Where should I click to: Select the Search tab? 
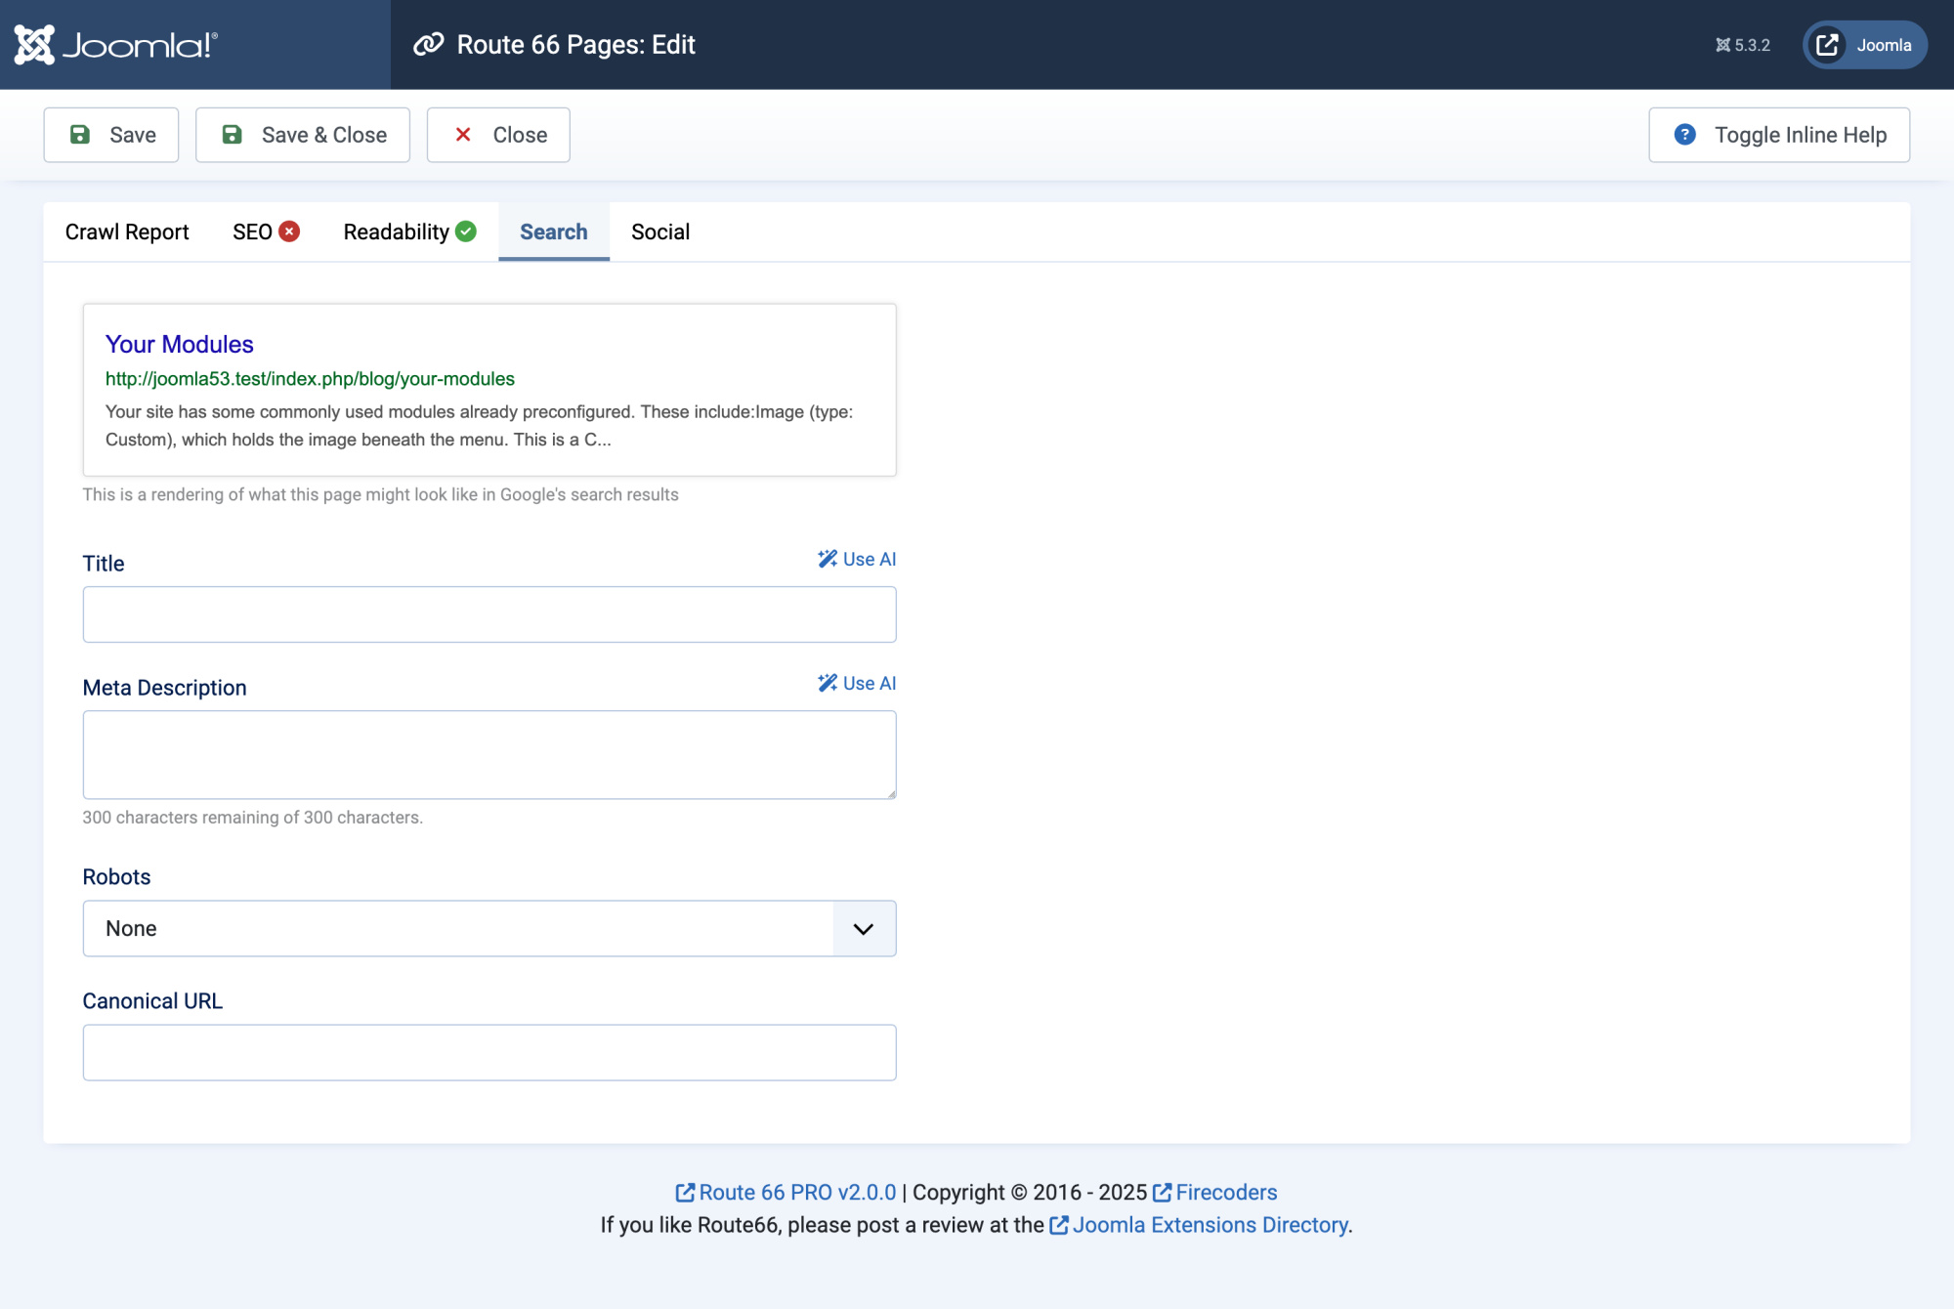point(554,232)
